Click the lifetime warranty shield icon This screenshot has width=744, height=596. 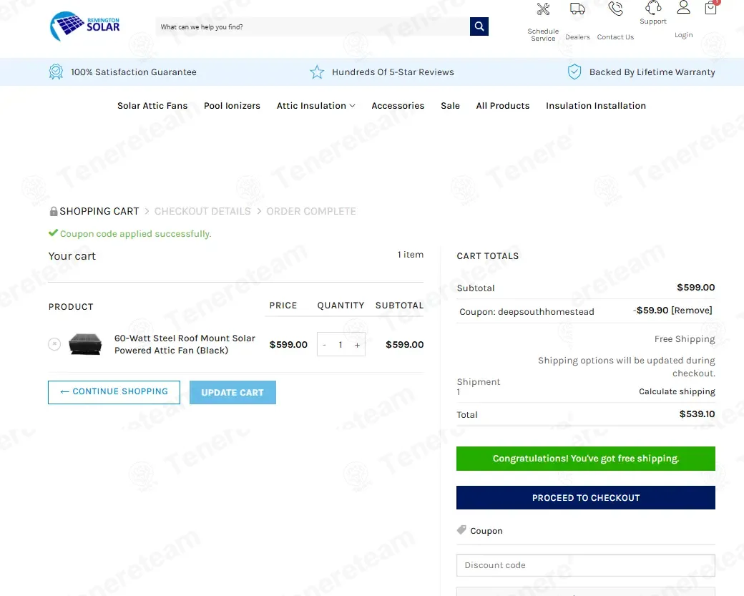[x=574, y=72]
